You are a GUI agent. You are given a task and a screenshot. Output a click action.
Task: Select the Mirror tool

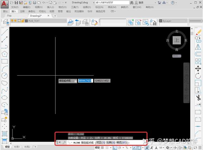(198, 47)
